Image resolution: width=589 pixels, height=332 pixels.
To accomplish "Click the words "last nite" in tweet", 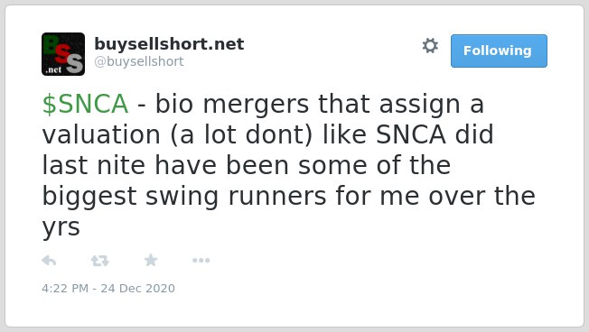I will pyautogui.click(x=94, y=165).
